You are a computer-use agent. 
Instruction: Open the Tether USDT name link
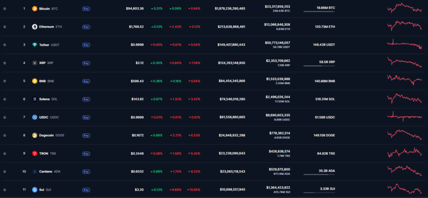[x=49, y=45]
